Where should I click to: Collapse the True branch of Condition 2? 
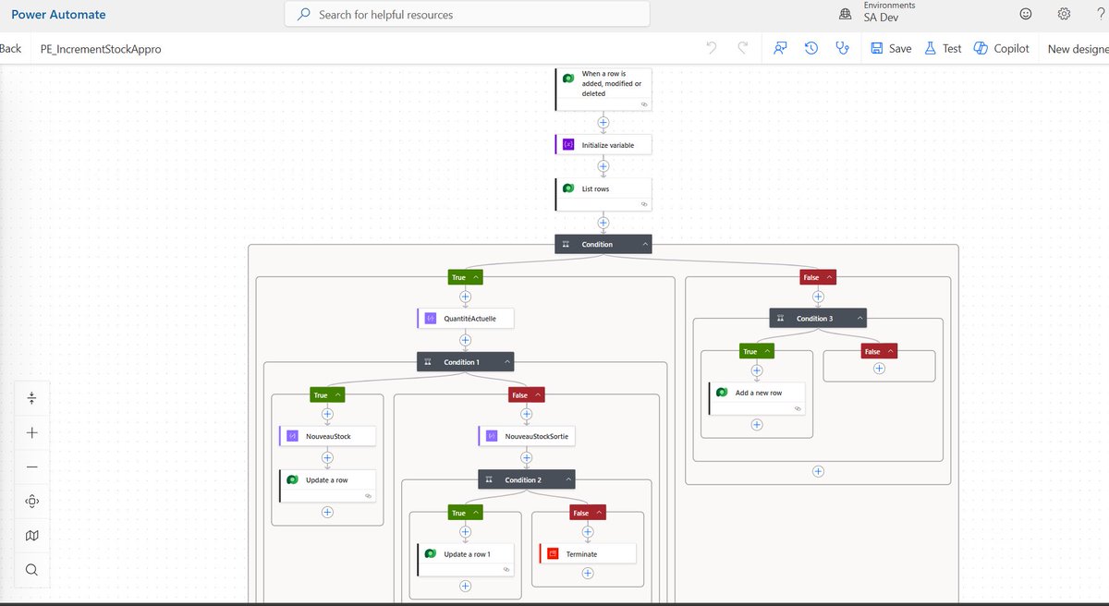(x=476, y=513)
